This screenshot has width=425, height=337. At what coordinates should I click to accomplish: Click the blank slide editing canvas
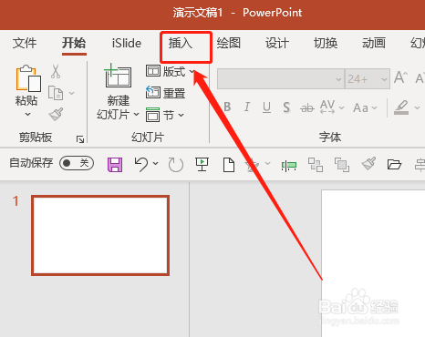pyautogui.click(x=373, y=263)
